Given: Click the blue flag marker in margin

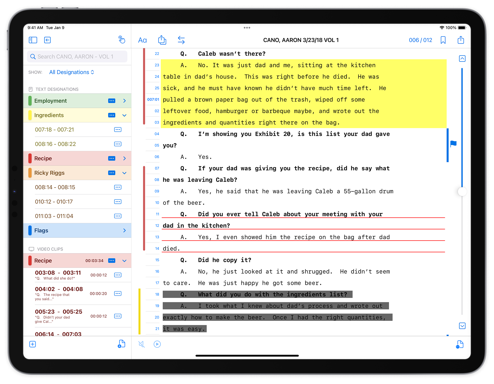Looking at the screenshot, I should click(x=453, y=144).
